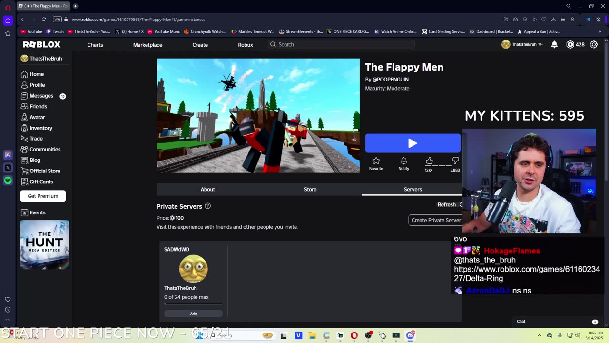Join the SADWdWD private server
609x343 pixels.
pyautogui.click(x=193, y=313)
